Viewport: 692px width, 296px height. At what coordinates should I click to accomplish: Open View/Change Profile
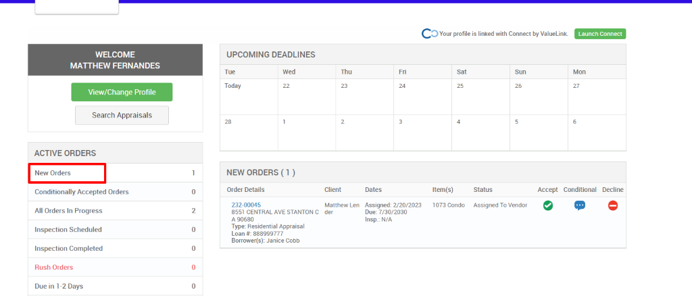[122, 92]
